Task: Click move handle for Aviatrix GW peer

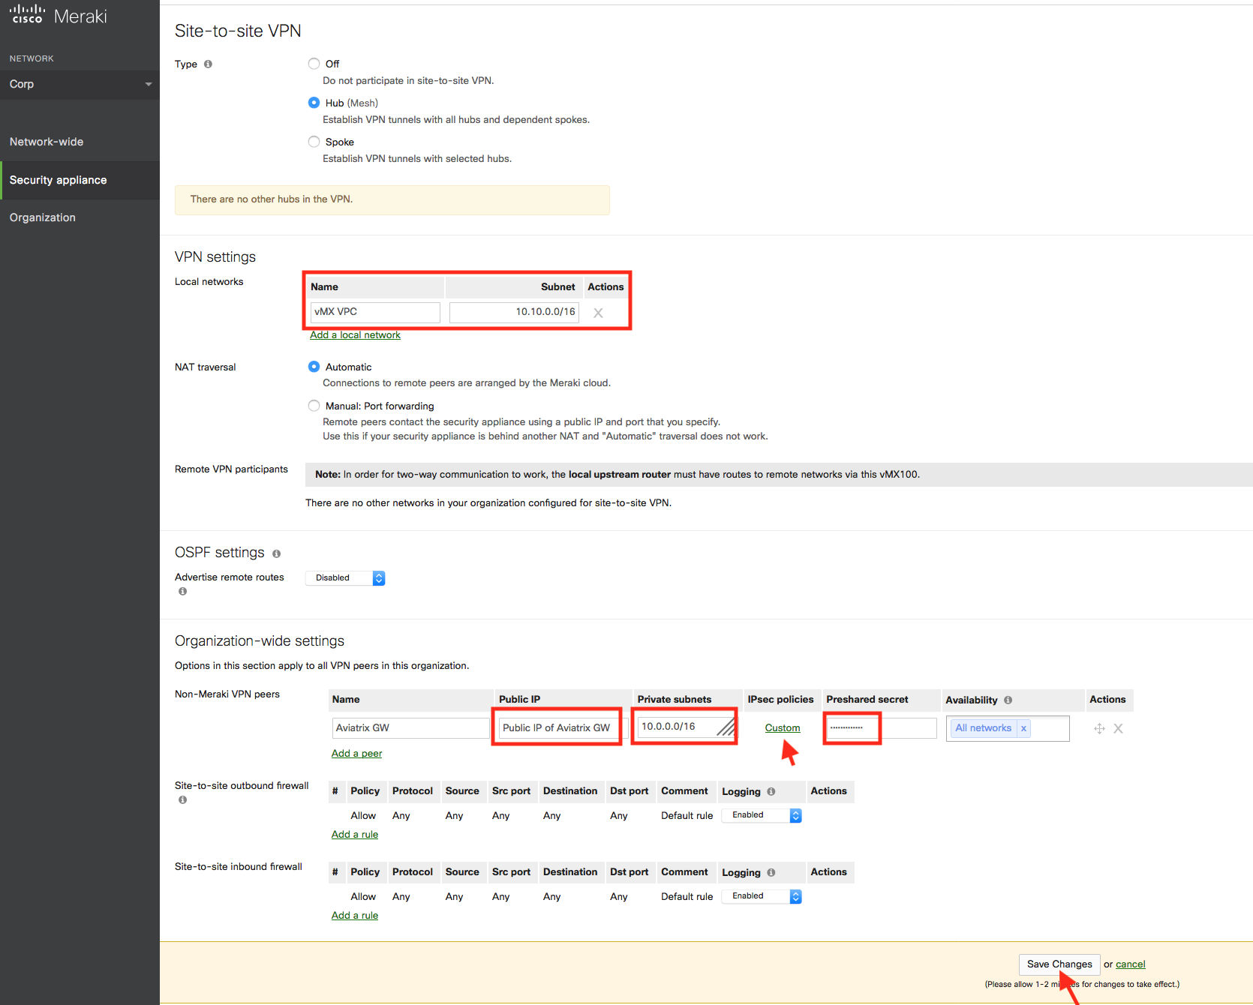Action: 1099,728
